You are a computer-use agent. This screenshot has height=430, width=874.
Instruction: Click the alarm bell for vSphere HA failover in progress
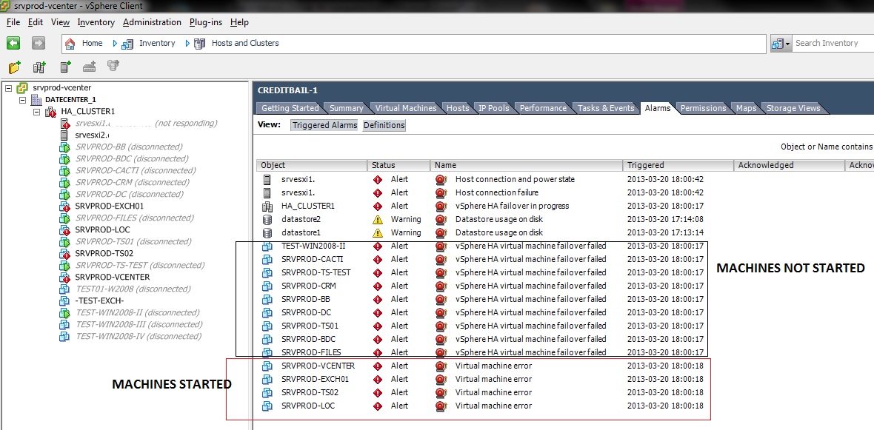441,206
